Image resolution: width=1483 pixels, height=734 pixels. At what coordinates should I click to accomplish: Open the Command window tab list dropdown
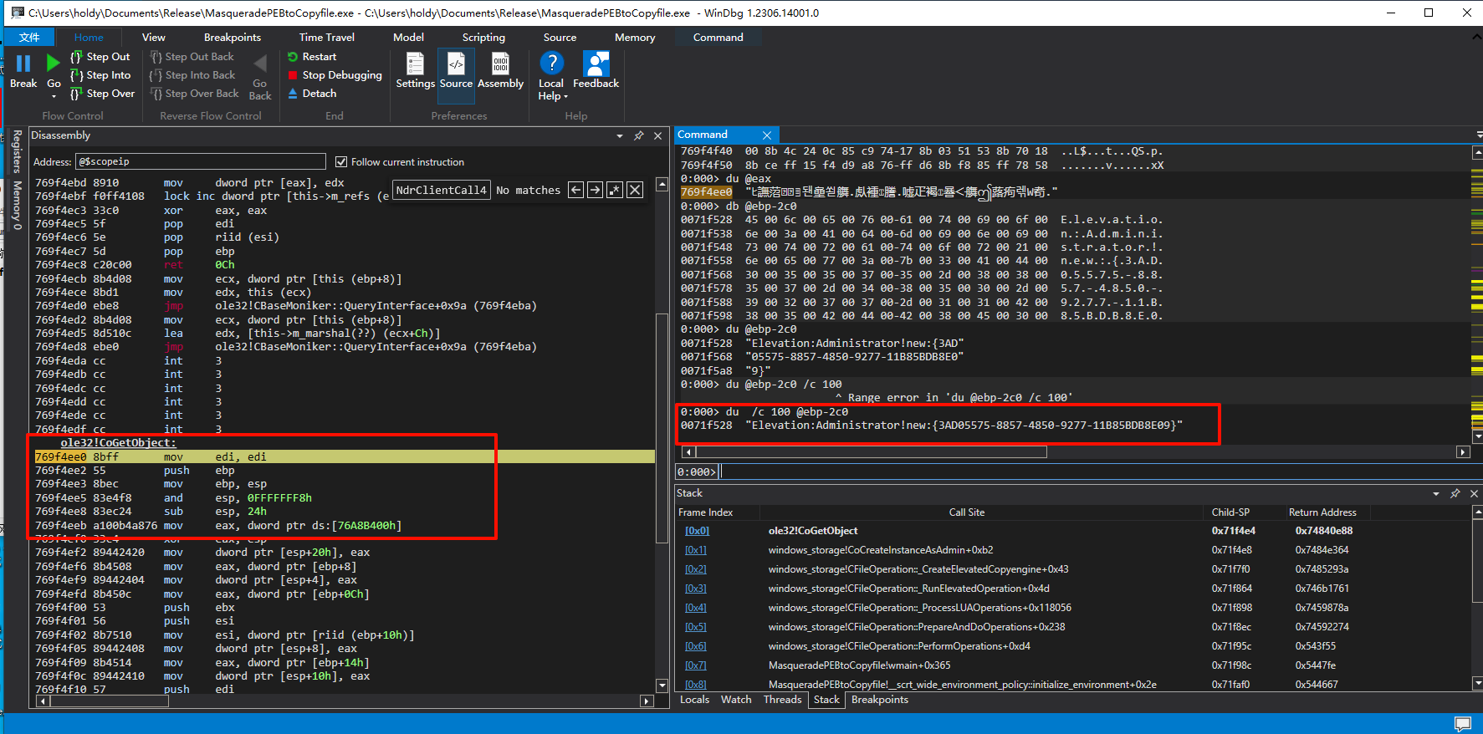click(1478, 135)
